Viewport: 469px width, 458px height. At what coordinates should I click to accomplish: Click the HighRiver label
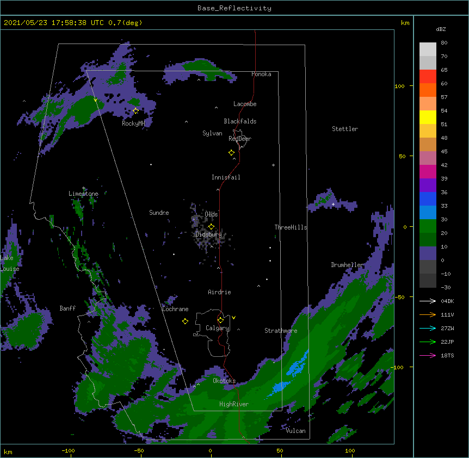point(234,404)
